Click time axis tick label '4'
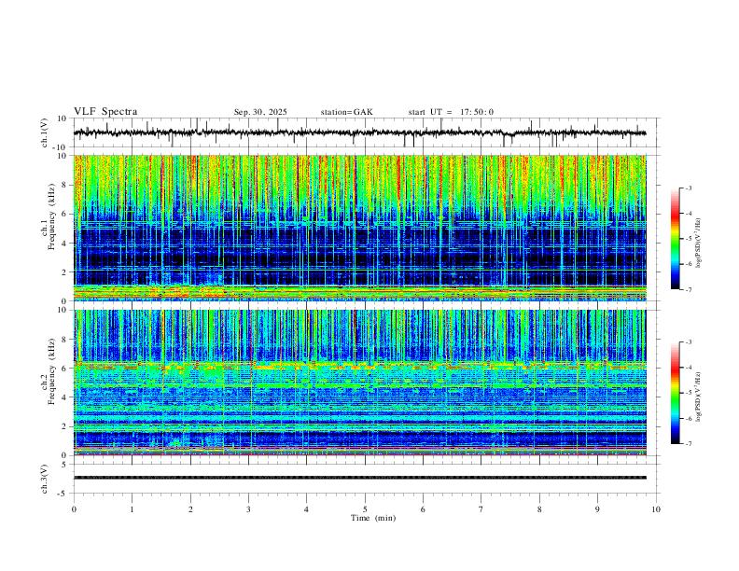Image resolution: width=739 pixels, height=571 pixels. (x=306, y=509)
